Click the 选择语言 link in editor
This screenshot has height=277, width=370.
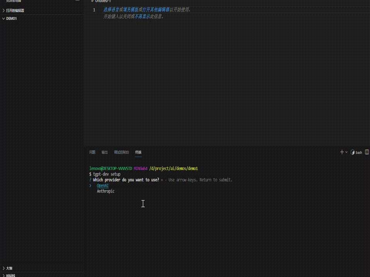[x=111, y=10]
